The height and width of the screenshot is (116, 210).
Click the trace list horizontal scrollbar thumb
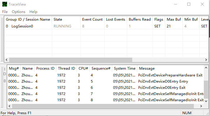point(103,106)
